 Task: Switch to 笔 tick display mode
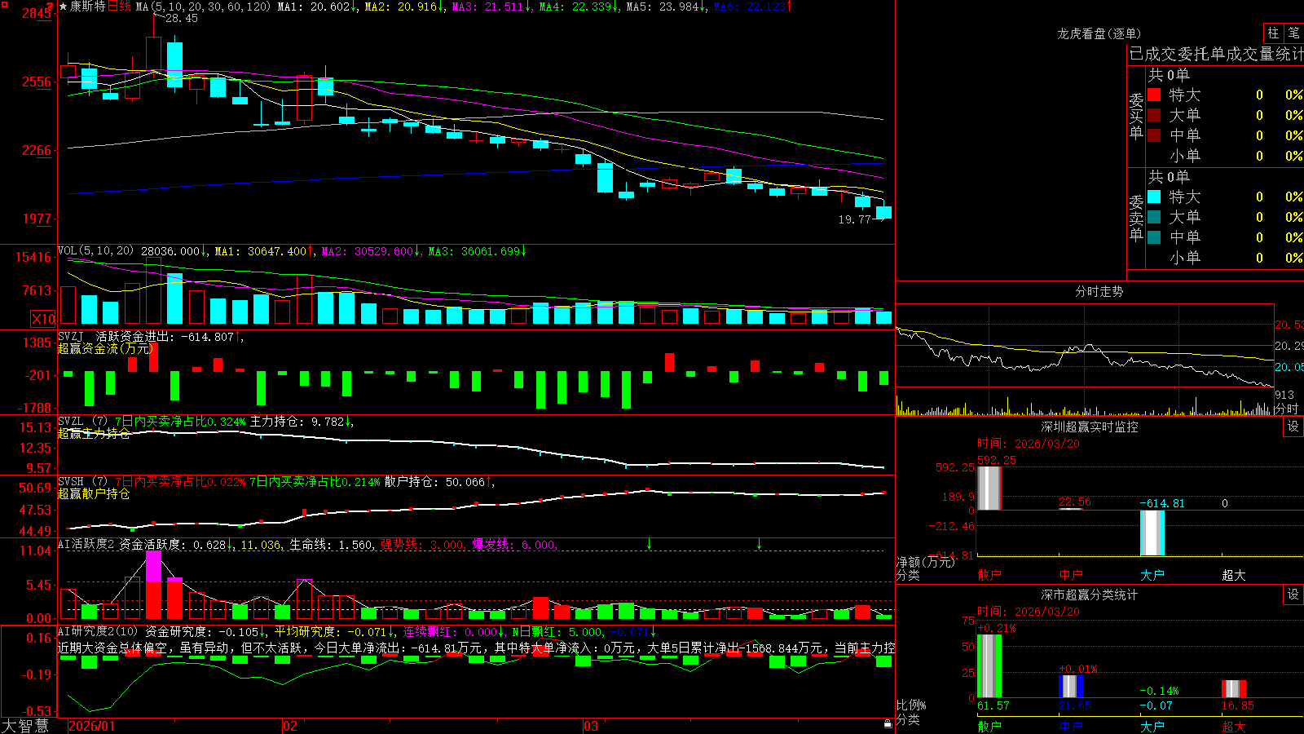[1293, 33]
